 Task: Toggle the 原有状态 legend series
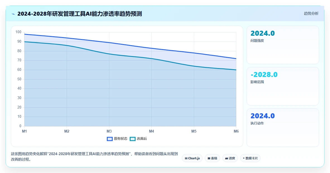(x=117, y=139)
